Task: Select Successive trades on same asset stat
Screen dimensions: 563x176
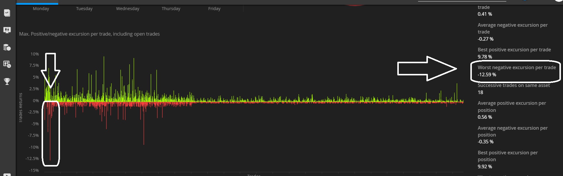Action: 513,88
